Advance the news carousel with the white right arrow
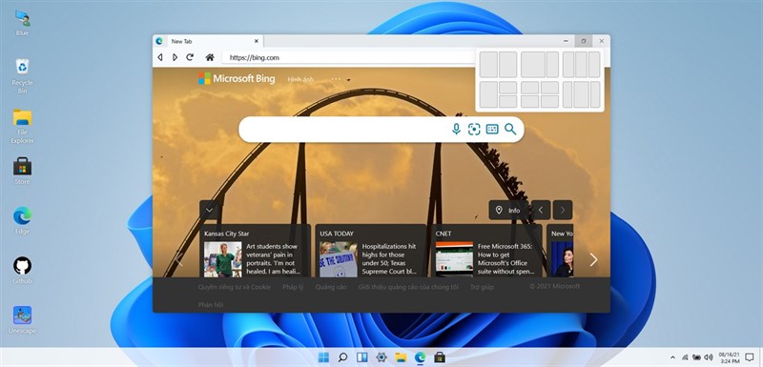The width and height of the screenshot is (763, 367). point(593,259)
